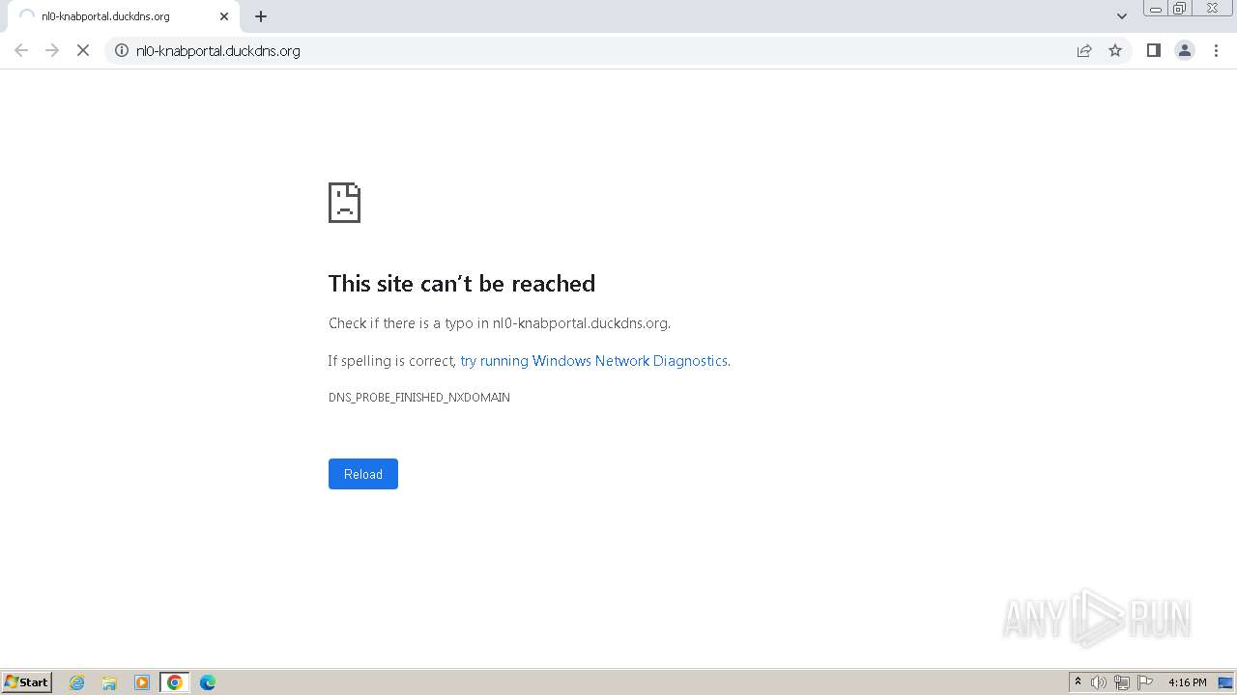Viewport: 1237px width, 695px height.
Task: Launch Internet Explorer from taskbar
Action: [x=77, y=682]
